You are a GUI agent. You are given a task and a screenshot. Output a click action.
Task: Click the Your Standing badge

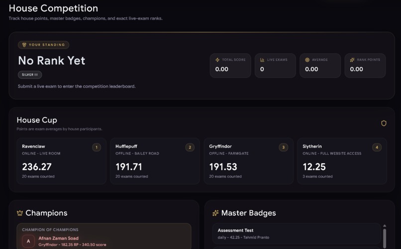(43, 45)
